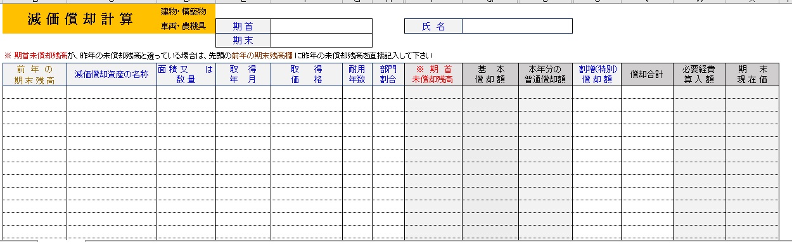Select the 部門割合 column header
The height and width of the screenshot is (244, 792).
coord(388,74)
